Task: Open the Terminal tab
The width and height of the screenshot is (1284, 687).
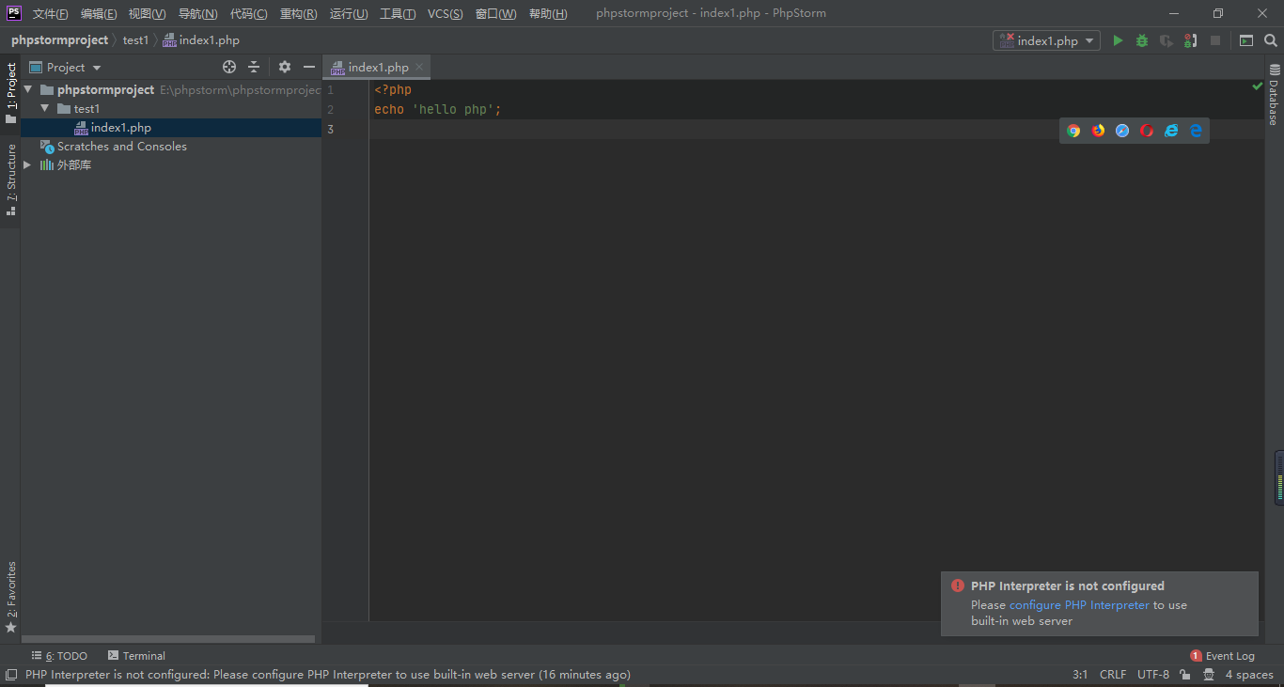Action: [x=136, y=656]
